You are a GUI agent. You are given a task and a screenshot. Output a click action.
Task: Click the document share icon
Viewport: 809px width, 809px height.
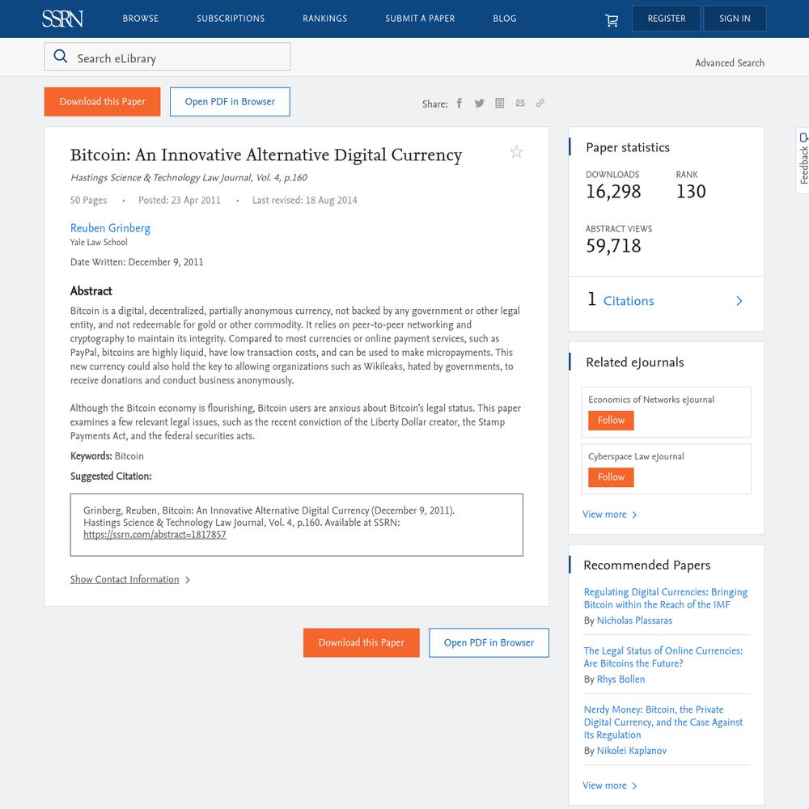click(x=499, y=104)
